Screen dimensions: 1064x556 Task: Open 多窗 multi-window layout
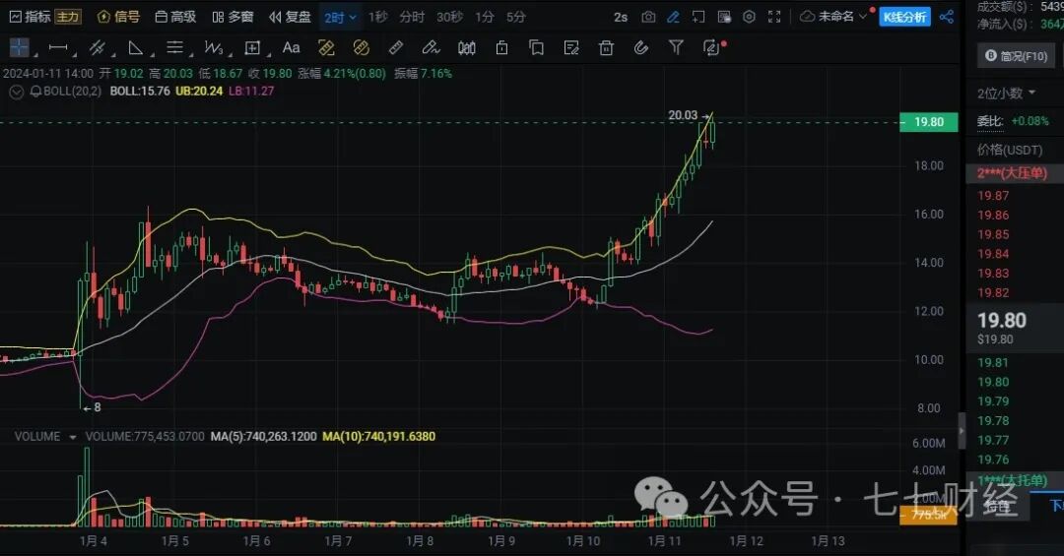[x=233, y=17]
